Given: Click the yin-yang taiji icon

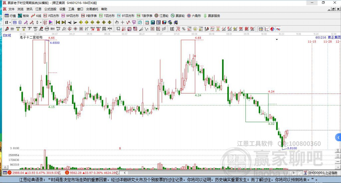Looking at the screenshot, I should [272, 29].
